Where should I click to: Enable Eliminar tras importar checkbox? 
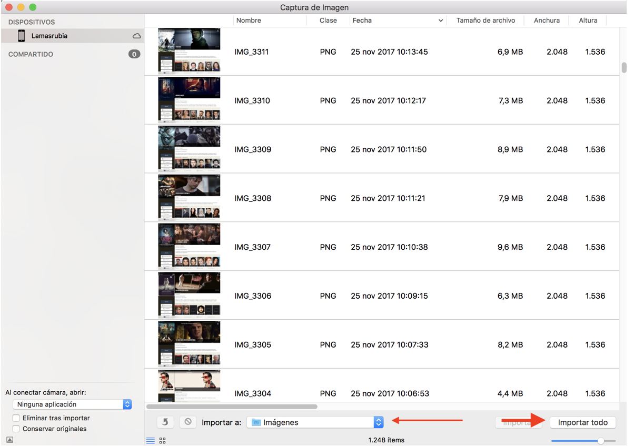(16, 418)
